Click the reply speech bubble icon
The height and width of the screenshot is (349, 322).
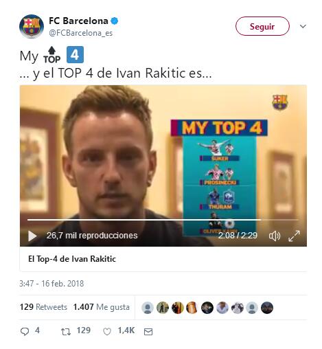pos(25,331)
